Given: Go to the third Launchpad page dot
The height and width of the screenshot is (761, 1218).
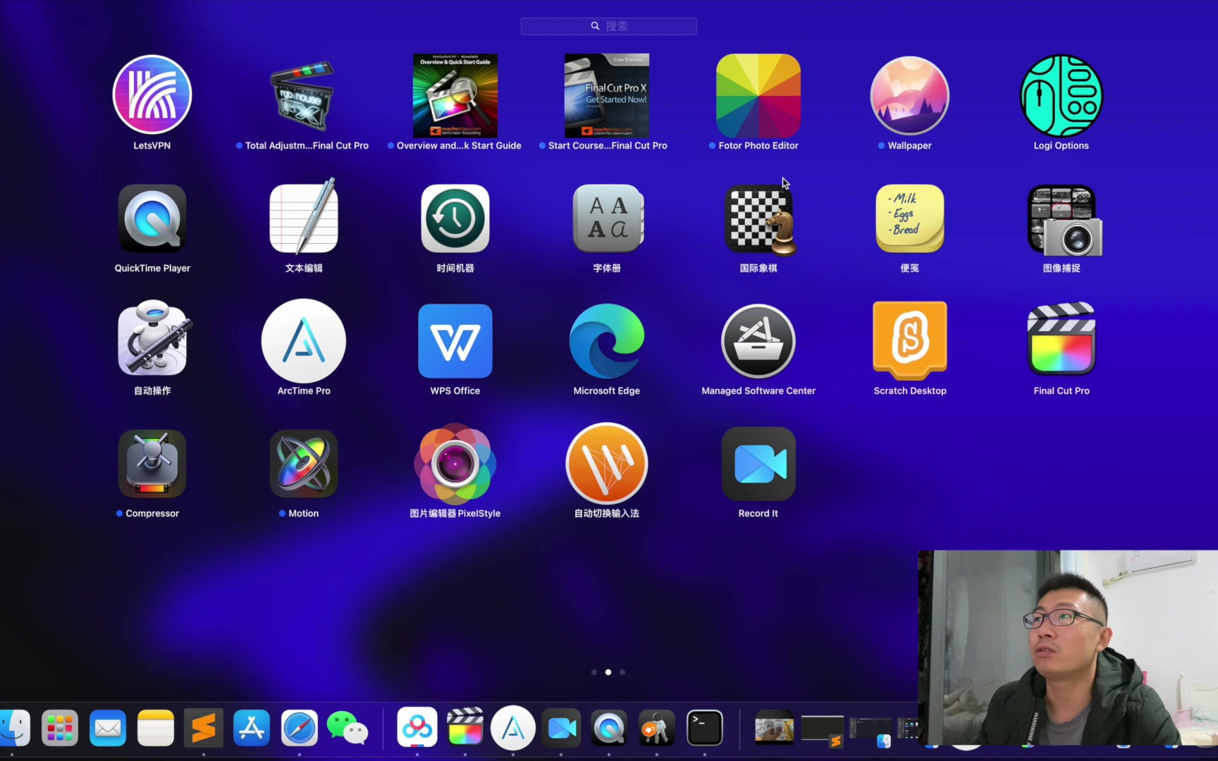Looking at the screenshot, I should 622,672.
